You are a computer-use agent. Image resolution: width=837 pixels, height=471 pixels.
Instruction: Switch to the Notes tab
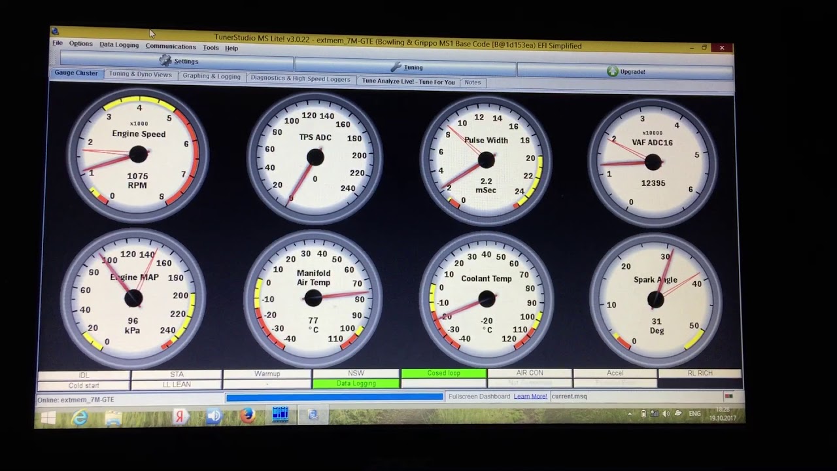pos(472,82)
